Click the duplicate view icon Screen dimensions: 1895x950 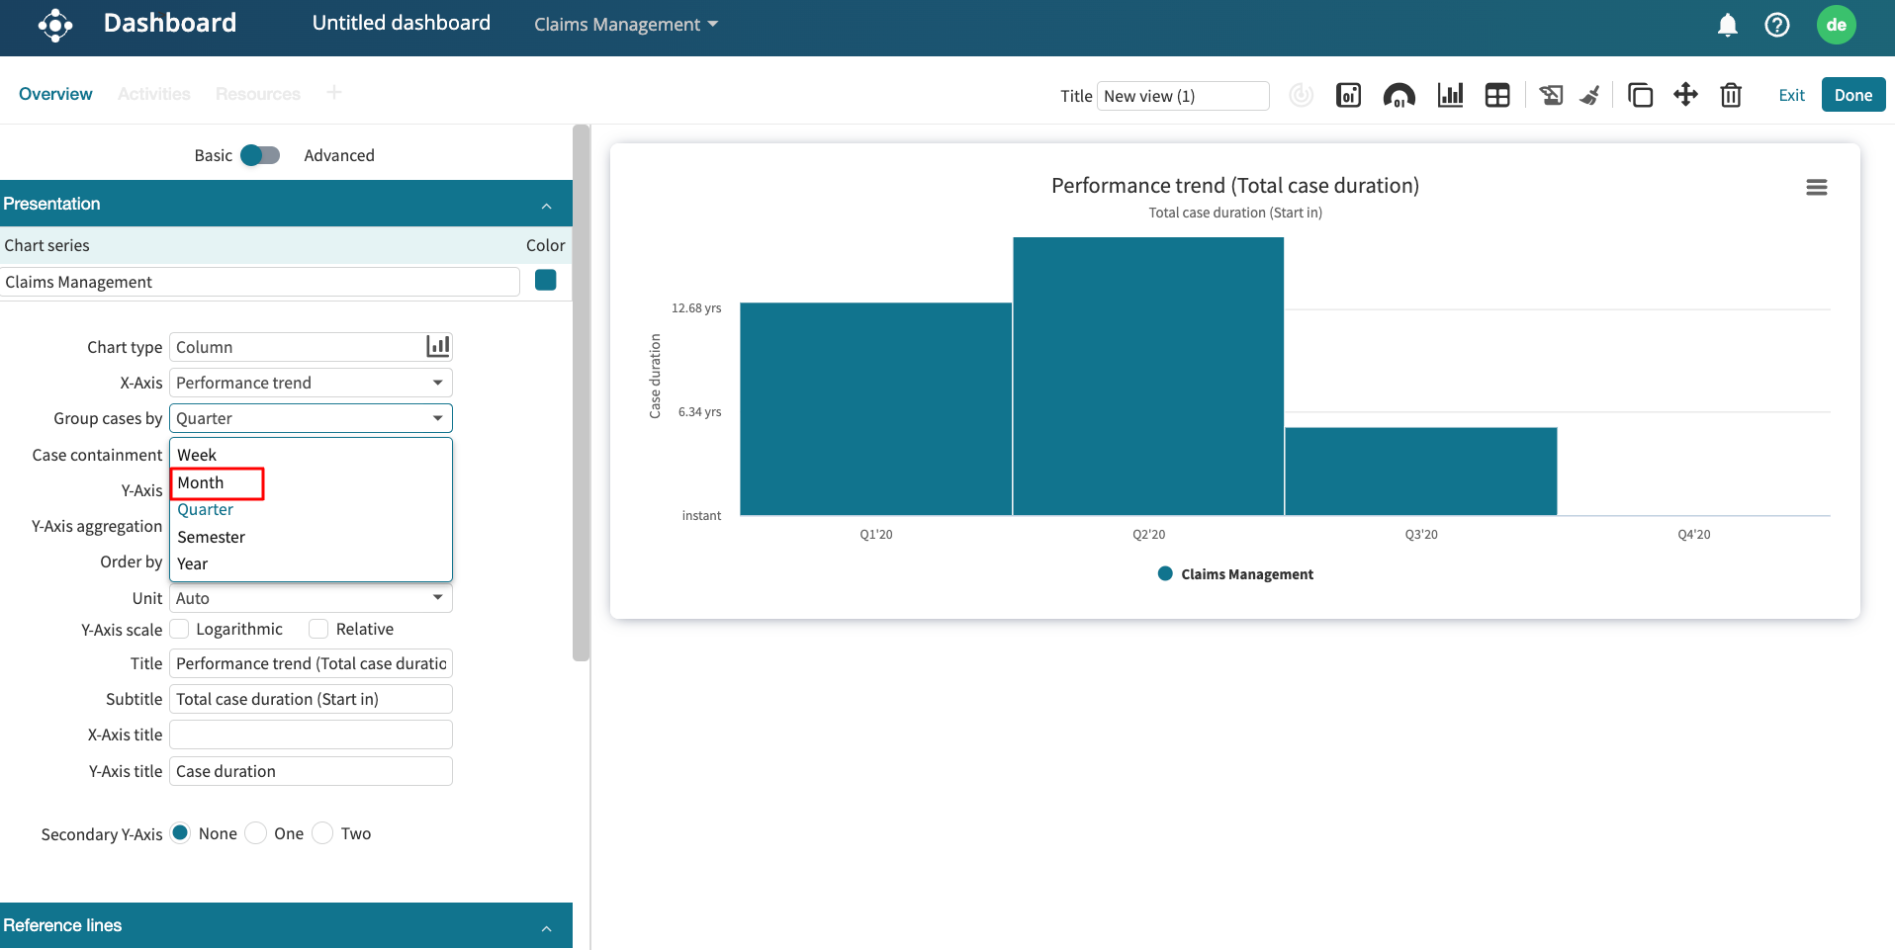point(1640,96)
